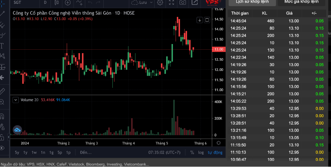Click the KL column header
The image size is (331, 167).
point(265,13)
